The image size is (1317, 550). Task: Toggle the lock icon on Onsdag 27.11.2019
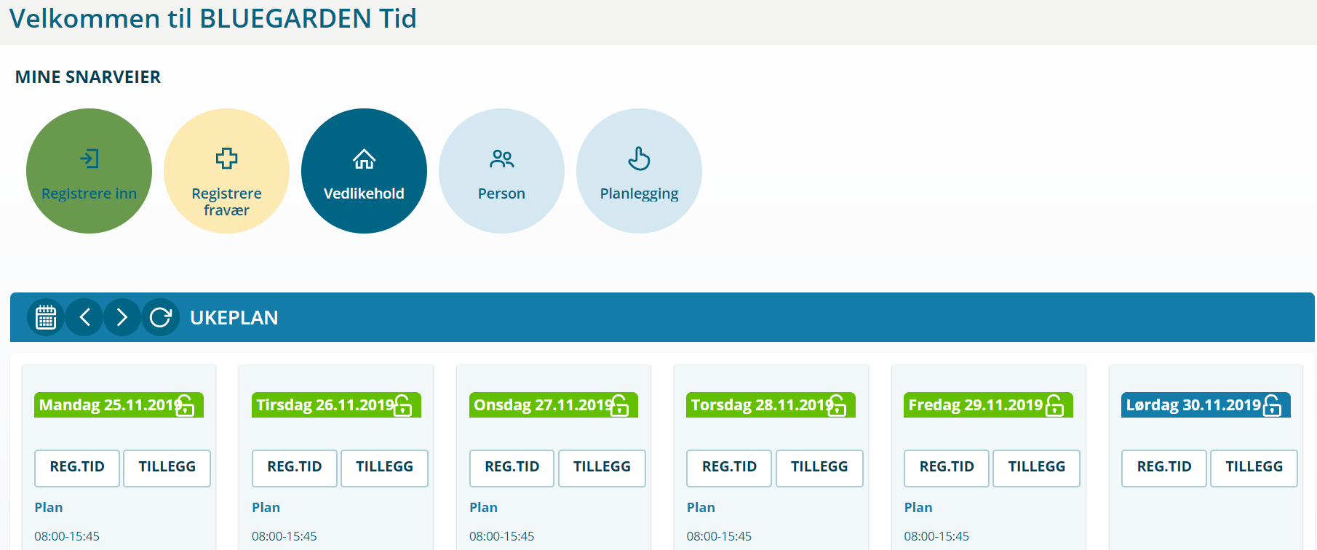[x=619, y=405]
